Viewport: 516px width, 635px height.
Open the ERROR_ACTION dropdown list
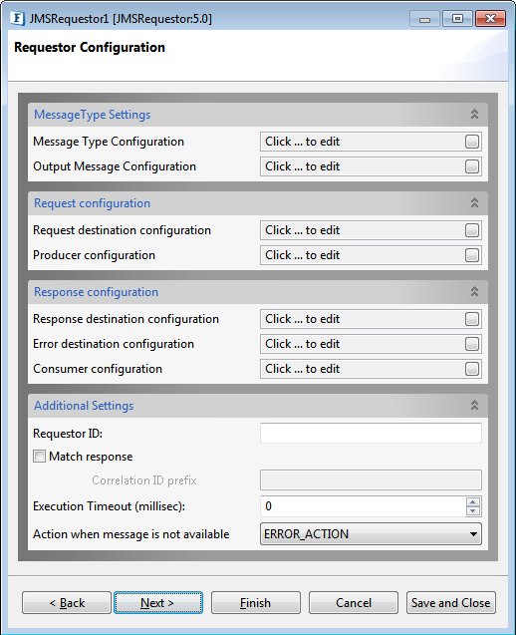[x=371, y=534]
